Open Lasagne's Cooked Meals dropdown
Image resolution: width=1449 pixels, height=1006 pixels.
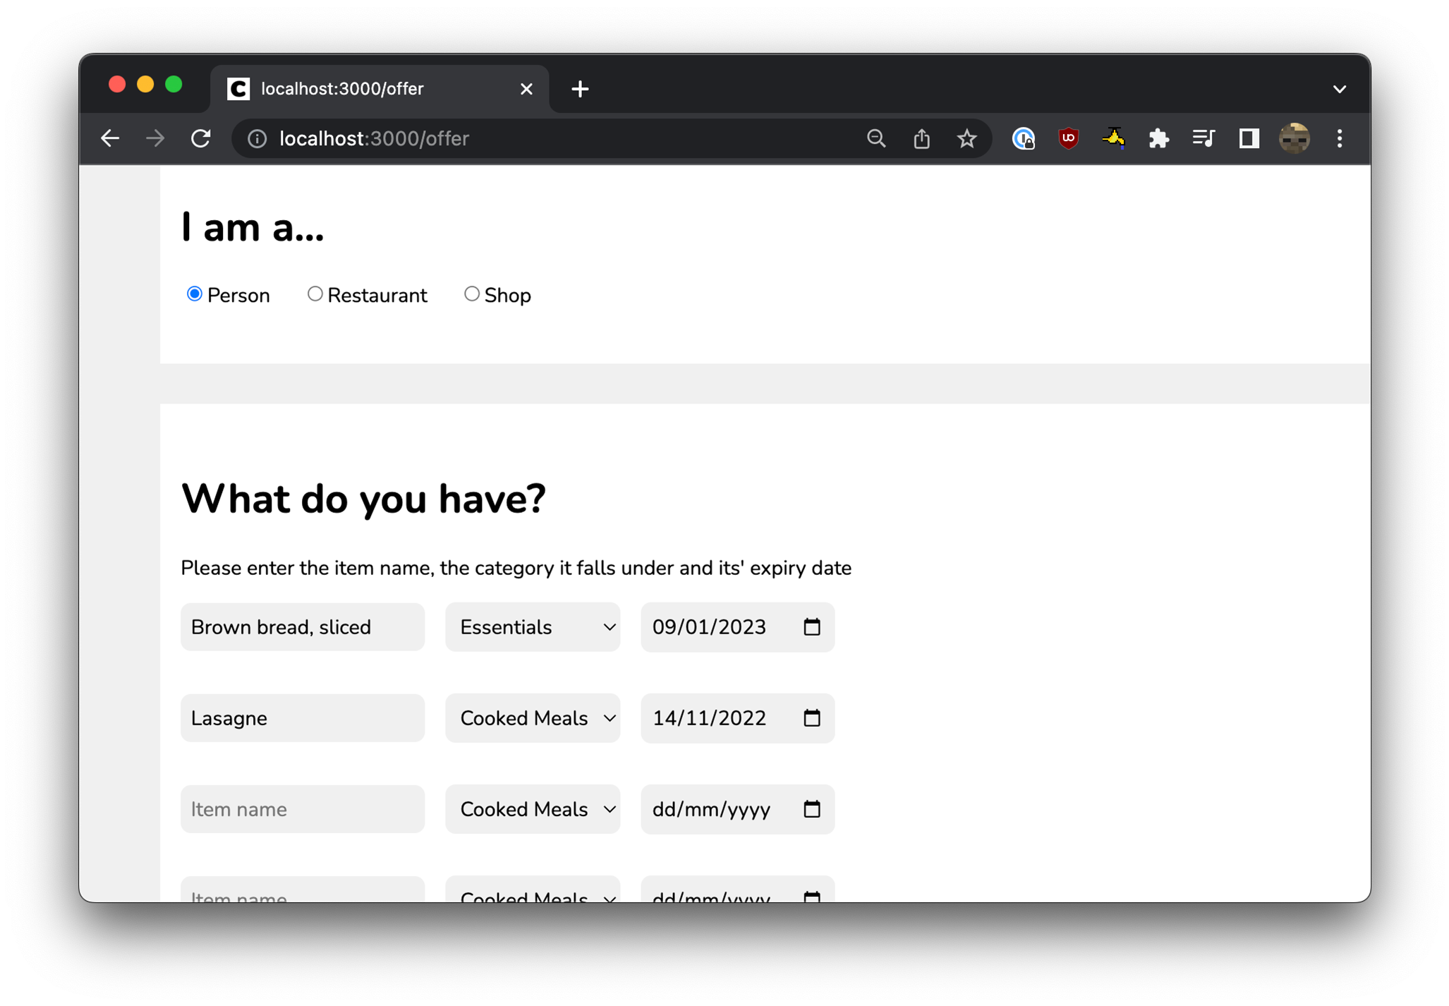click(533, 717)
